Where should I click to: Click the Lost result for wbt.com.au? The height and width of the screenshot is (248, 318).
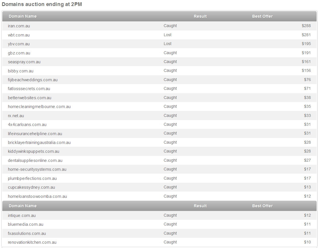(167, 35)
